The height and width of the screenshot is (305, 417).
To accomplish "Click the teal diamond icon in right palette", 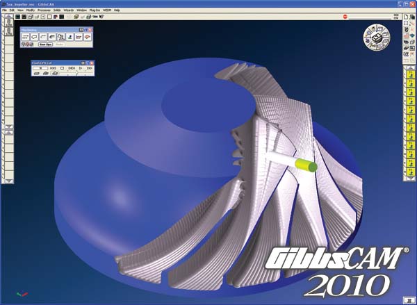I will pos(412,35).
